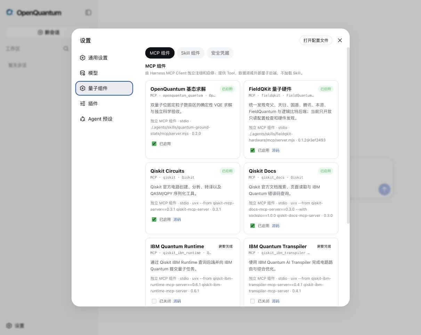Open 模型 in settings sidebar
421x335 pixels.
[x=104, y=73]
